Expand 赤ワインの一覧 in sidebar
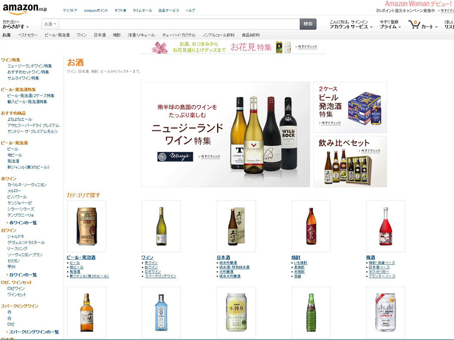The image size is (454, 340). click(22, 223)
